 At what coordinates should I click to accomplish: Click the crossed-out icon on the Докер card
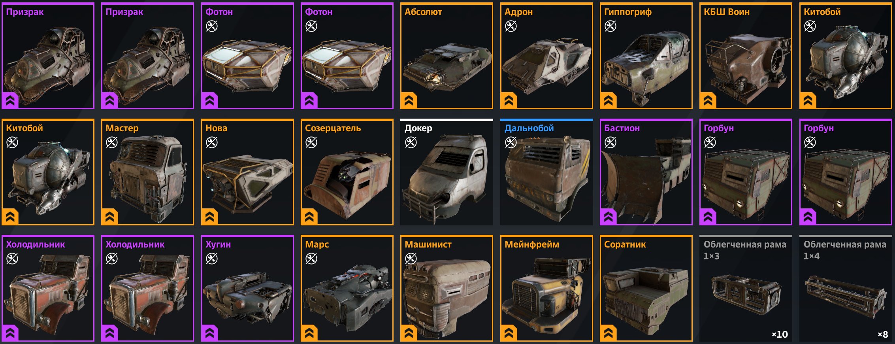(x=411, y=142)
